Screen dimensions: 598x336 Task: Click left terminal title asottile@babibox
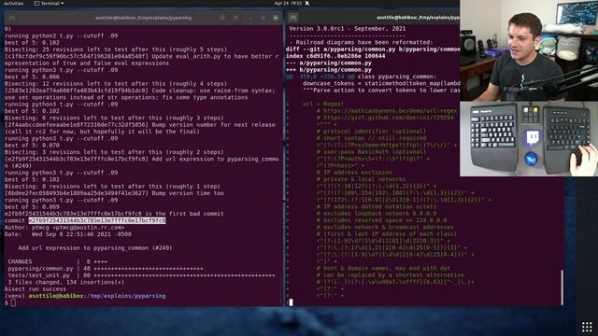coord(143,18)
